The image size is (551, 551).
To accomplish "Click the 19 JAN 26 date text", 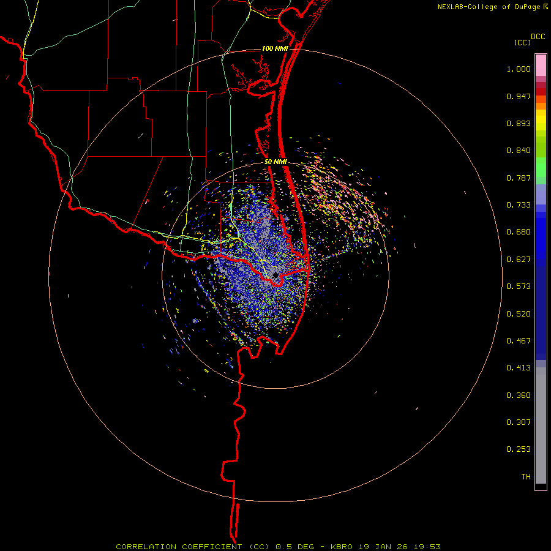I will point(383,547).
